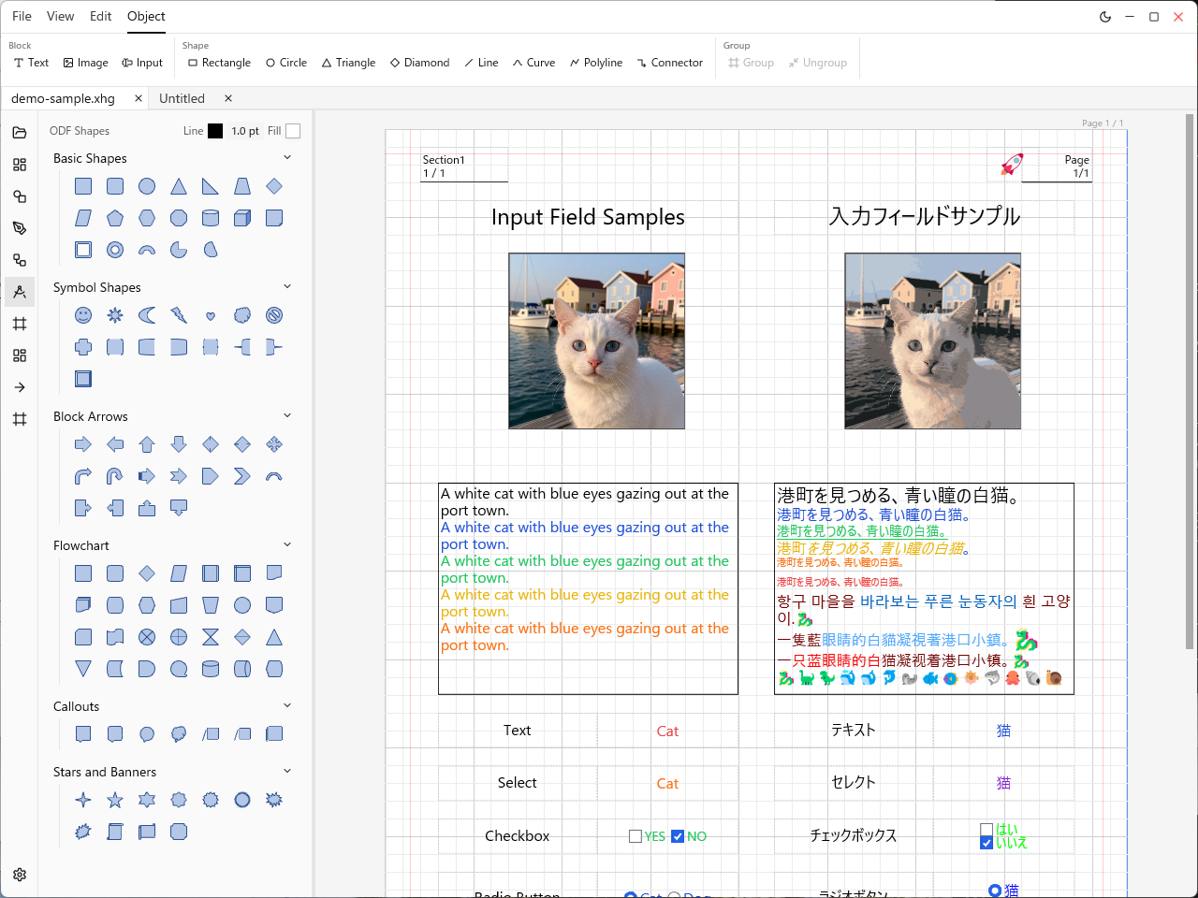The width and height of the screenshot is (1198, 898).
Task: Choose the sun symbol shape
Action: 115,315
